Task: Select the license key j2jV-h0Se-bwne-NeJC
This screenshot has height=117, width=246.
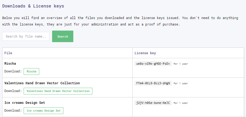Action: point(153,103)
